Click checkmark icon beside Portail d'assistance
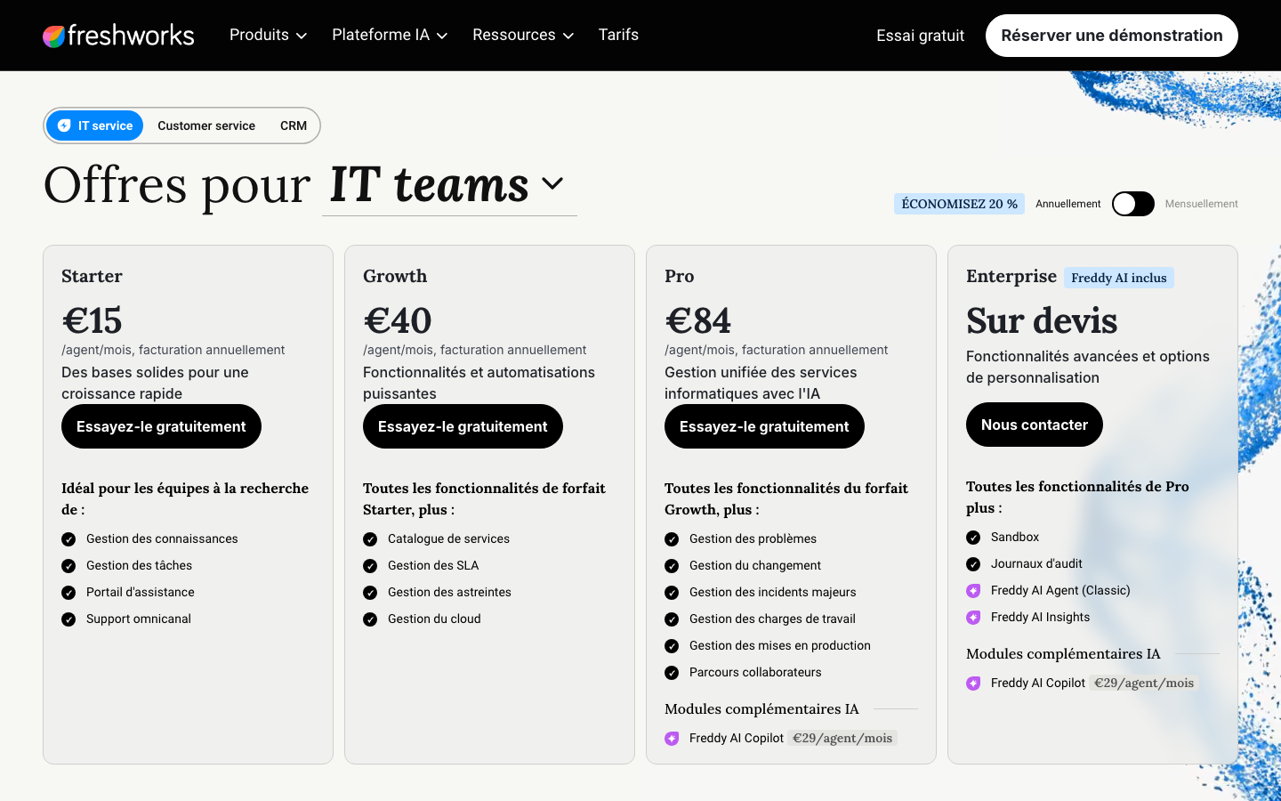1281x801 pixels. (68, 593)
